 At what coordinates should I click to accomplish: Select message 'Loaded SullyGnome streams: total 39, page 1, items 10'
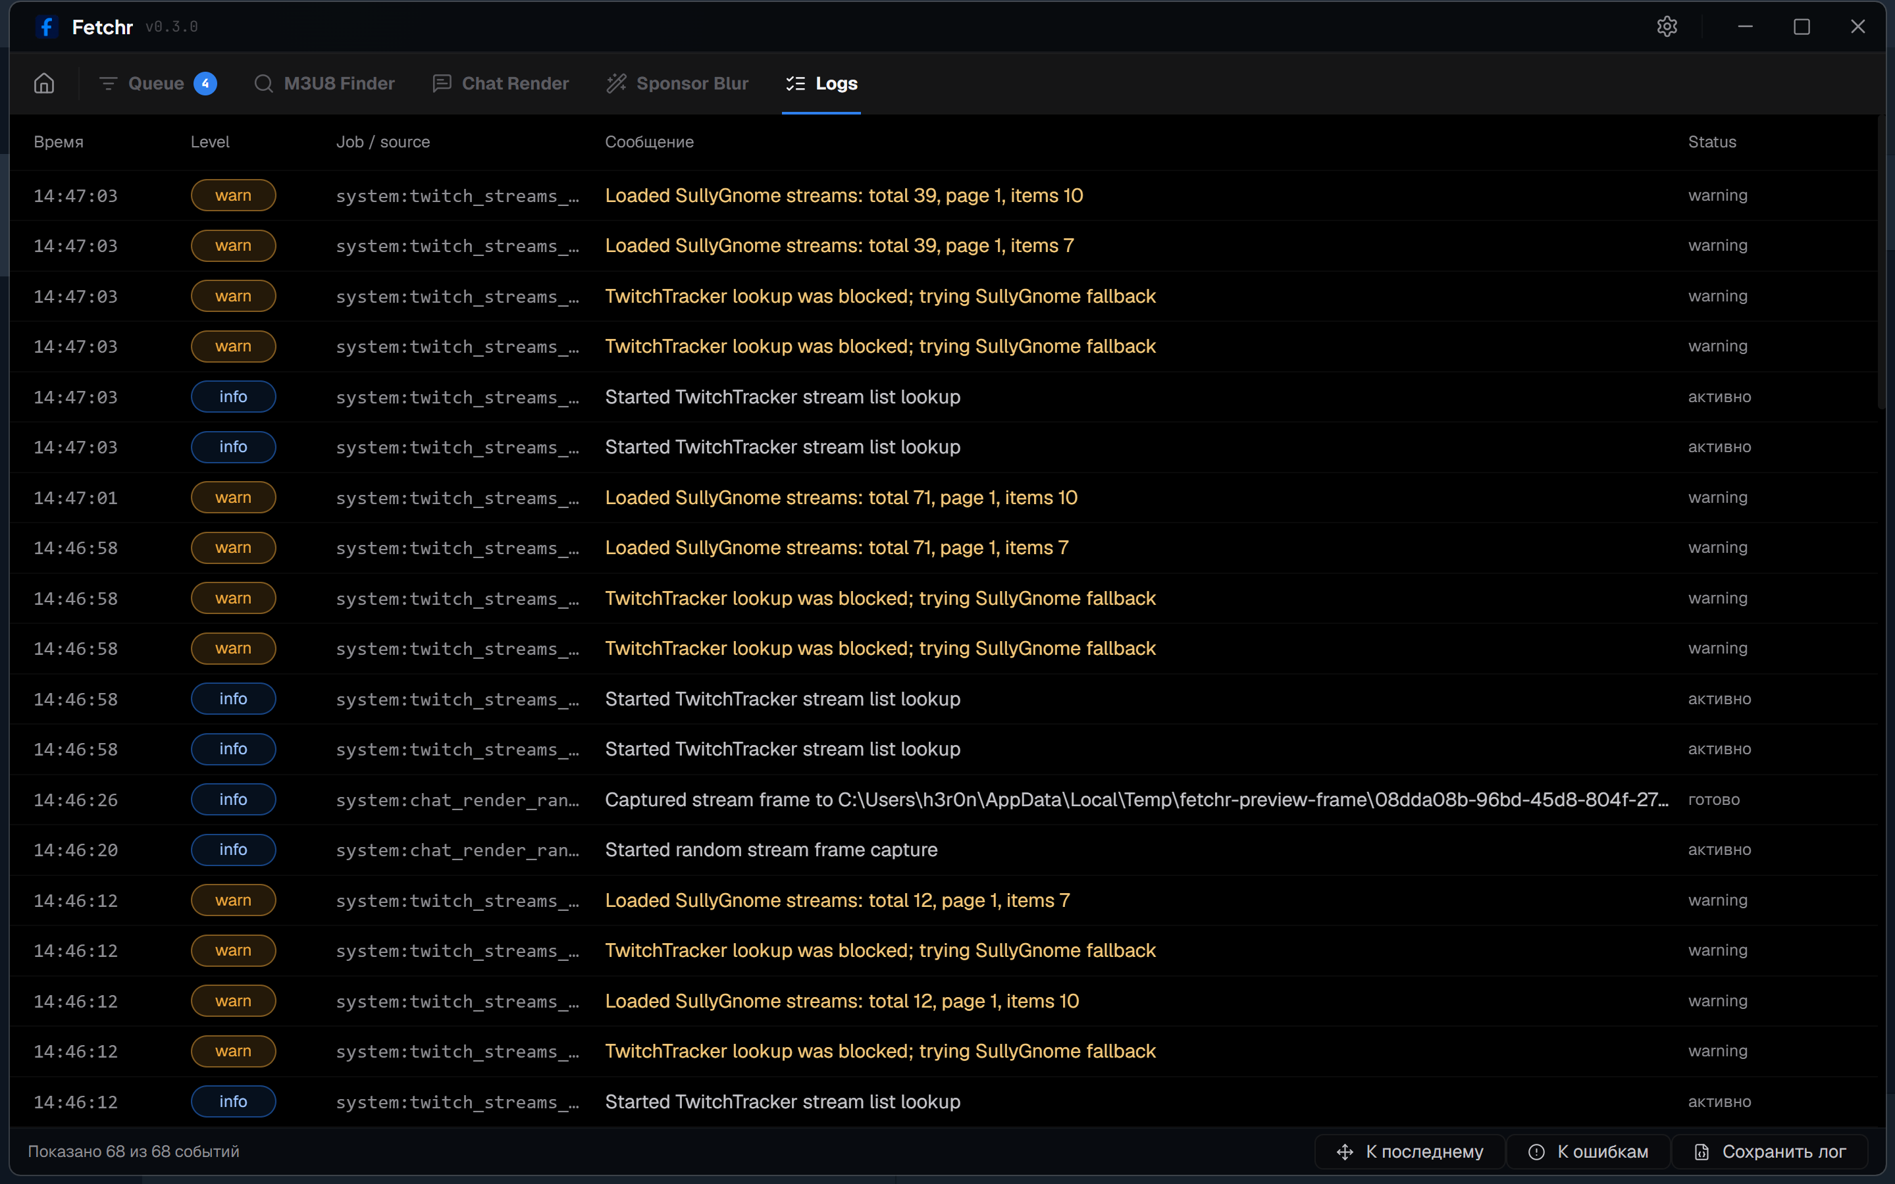pyautogui.click(x=844, y=195)
